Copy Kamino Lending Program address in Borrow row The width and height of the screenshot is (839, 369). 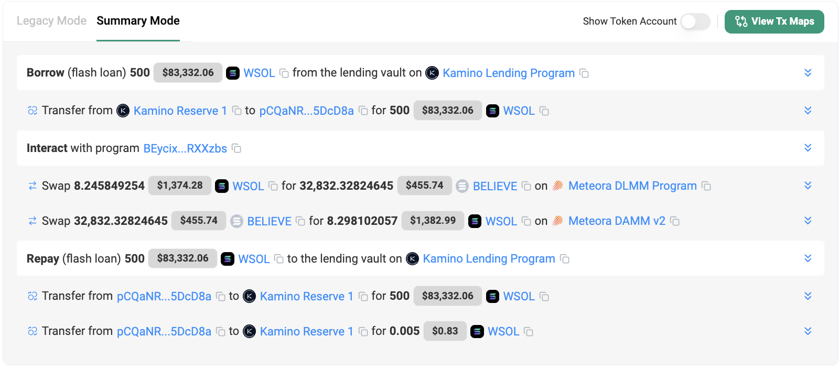click(x=584, y=73)
